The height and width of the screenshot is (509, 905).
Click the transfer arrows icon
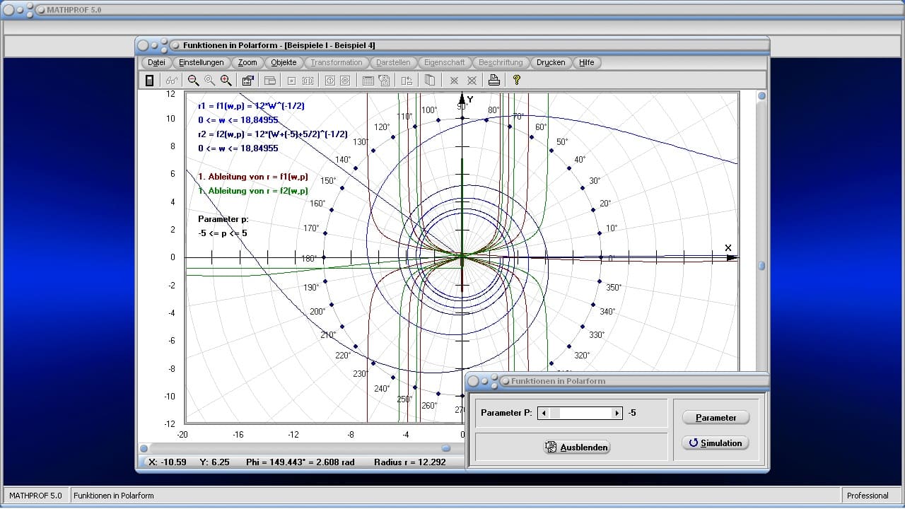pos(407,81)
